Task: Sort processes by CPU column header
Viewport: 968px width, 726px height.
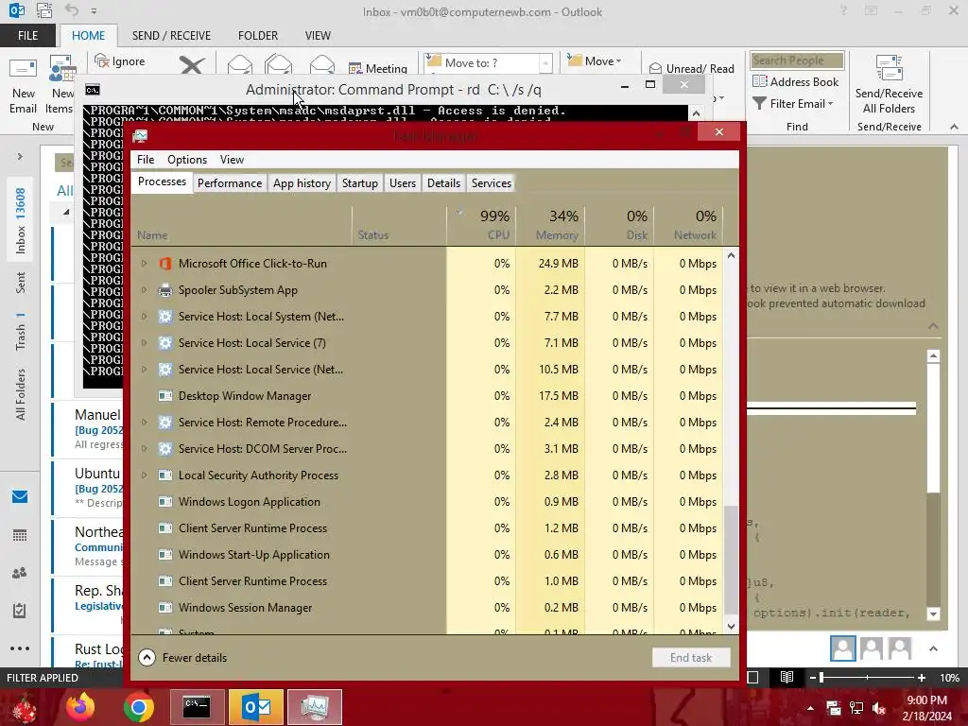Action: [482, 225]
